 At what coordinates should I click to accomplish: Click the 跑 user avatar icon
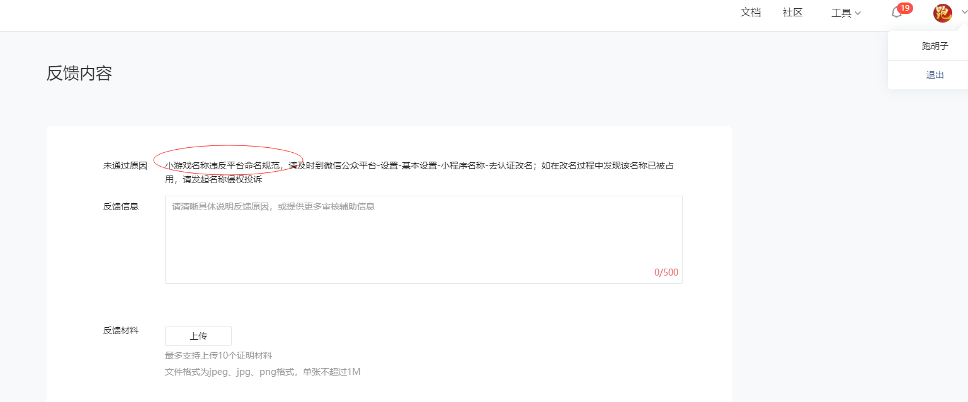(x=943, y=13)
